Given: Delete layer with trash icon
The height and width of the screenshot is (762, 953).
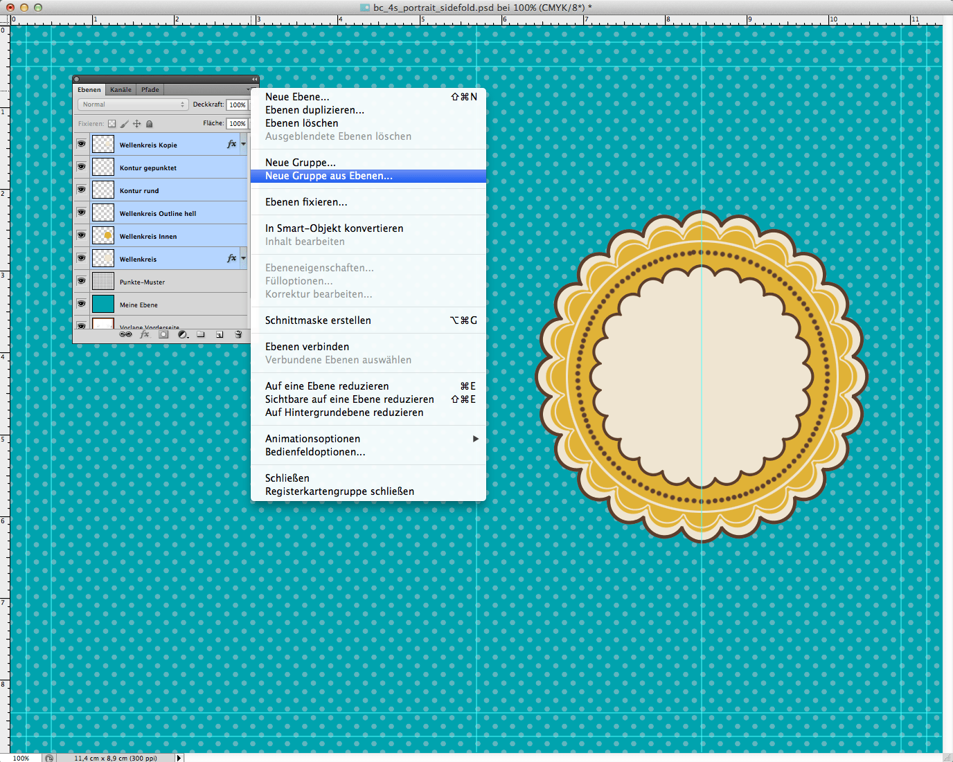Looking at the screenshot, I should [x=238, y=334].
